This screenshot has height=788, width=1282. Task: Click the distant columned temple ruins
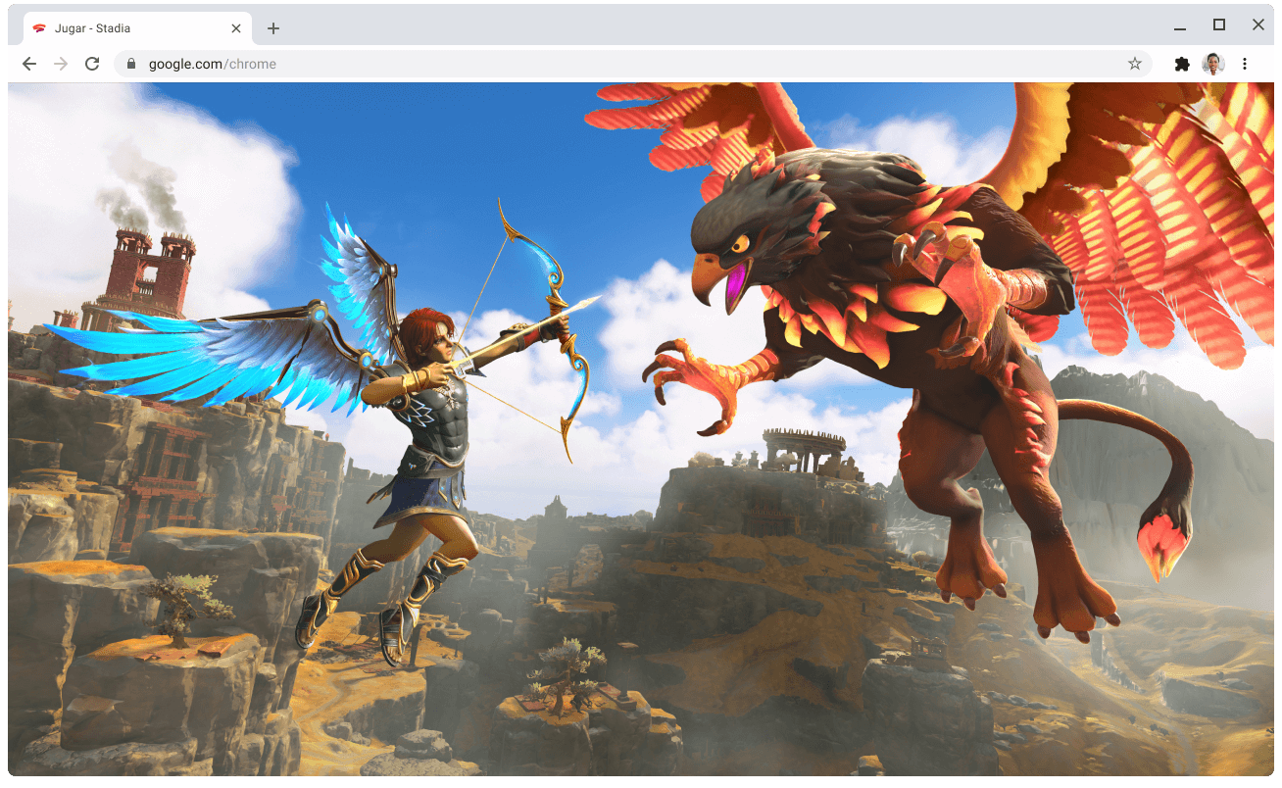(x=804, y=451)
